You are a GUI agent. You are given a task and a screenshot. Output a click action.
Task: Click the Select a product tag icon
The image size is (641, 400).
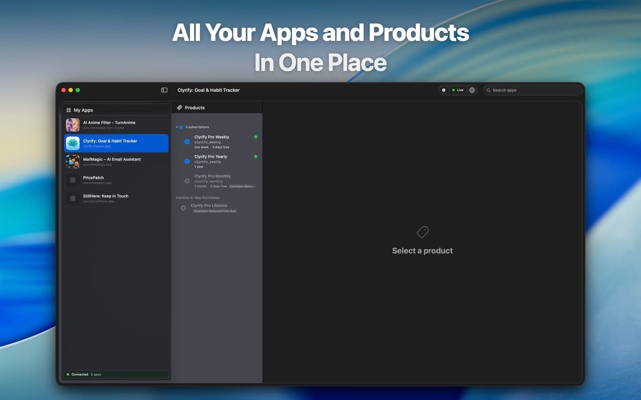coord(422,232)
